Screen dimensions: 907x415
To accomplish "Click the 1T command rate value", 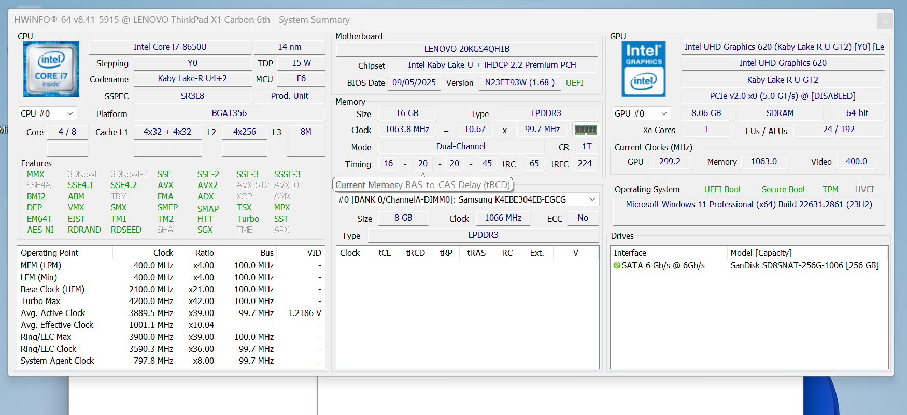I will click(x=587, y=146).
